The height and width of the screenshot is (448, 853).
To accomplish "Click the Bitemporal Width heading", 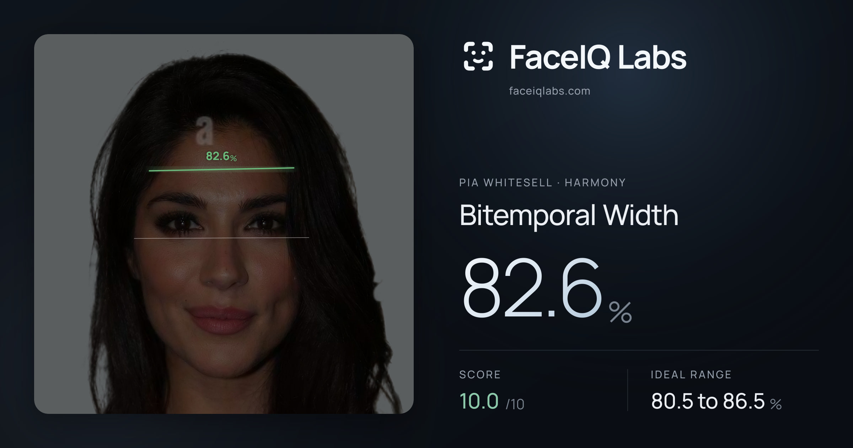I will (x=569, y=215).
